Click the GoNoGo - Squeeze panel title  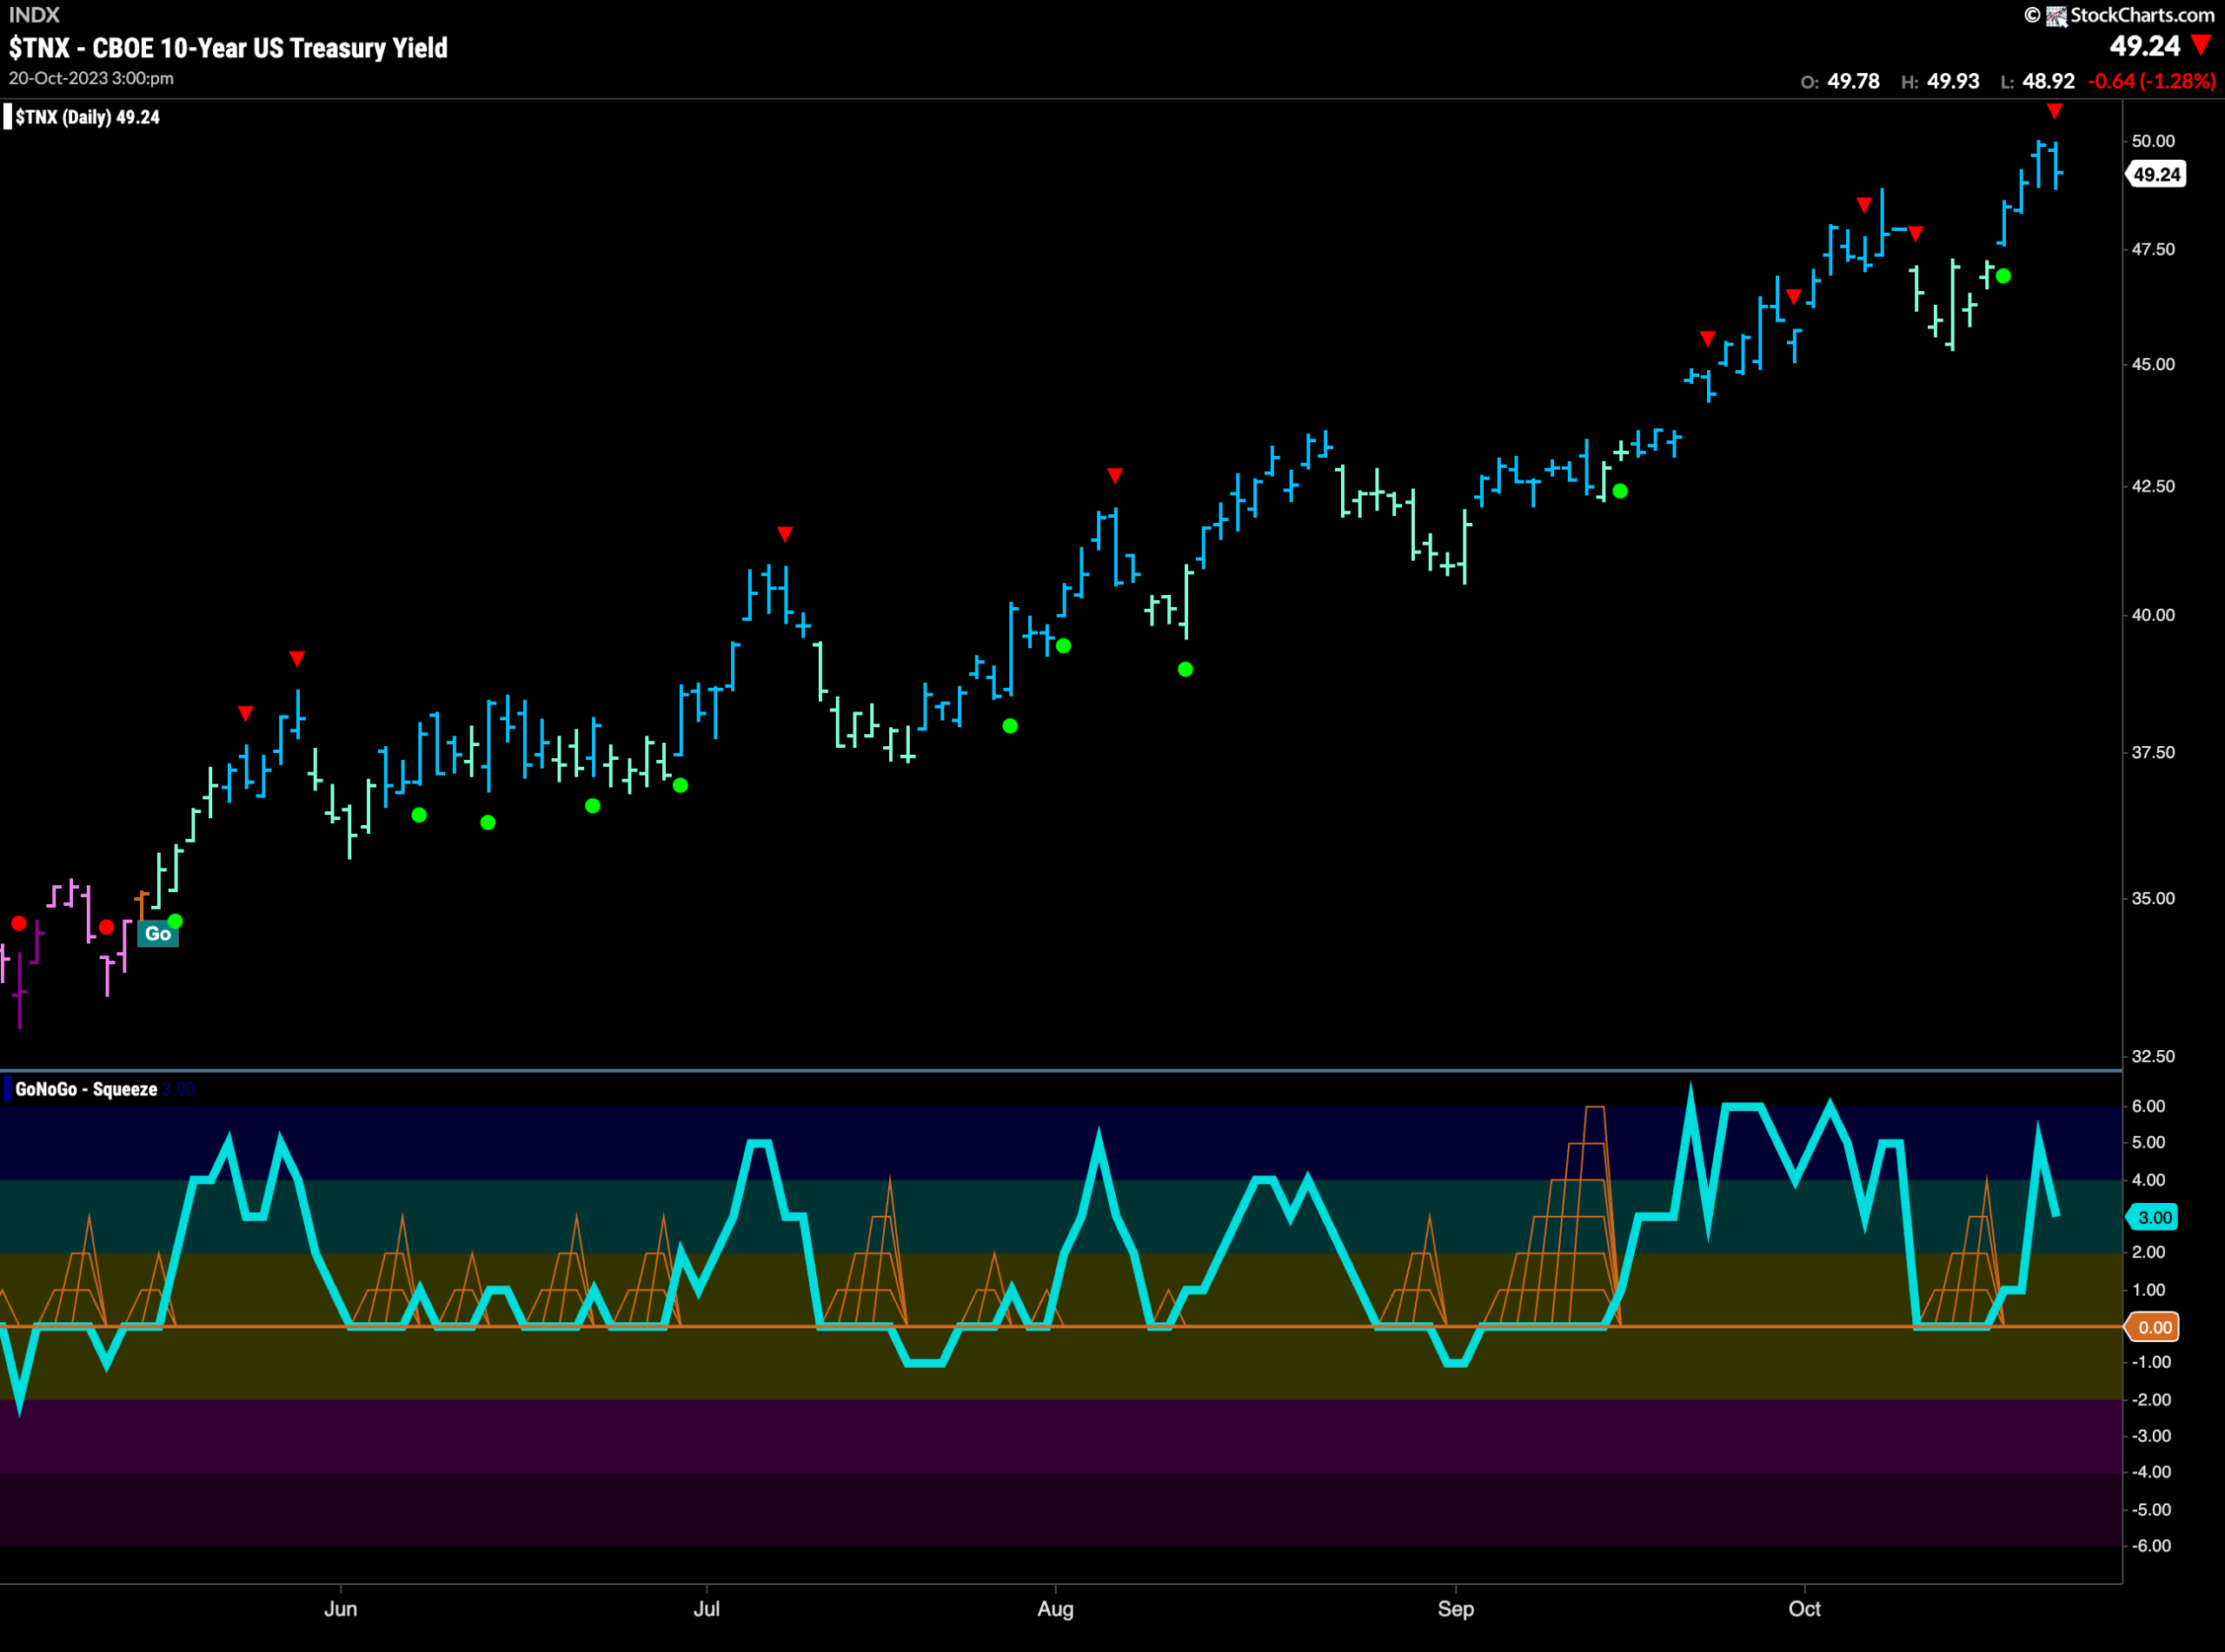pos(86,1089)
